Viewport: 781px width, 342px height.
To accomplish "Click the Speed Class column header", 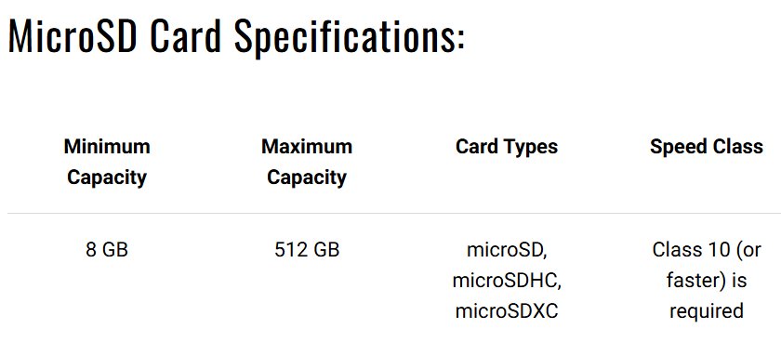I will [707, 146].
